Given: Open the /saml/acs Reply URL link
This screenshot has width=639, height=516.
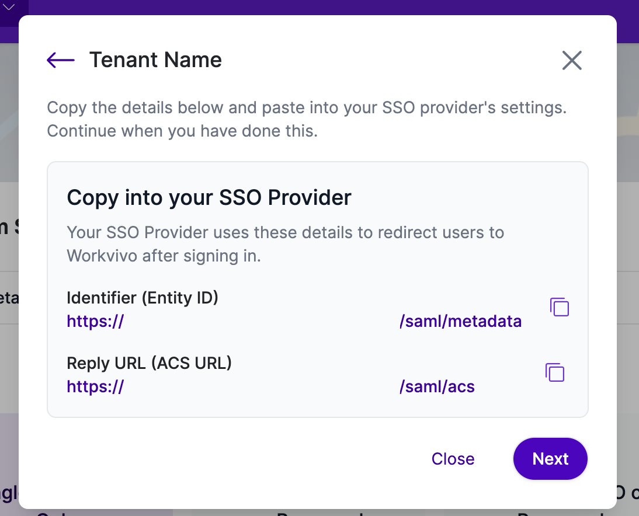Looking at the screenshot, I should pos(270,386).
